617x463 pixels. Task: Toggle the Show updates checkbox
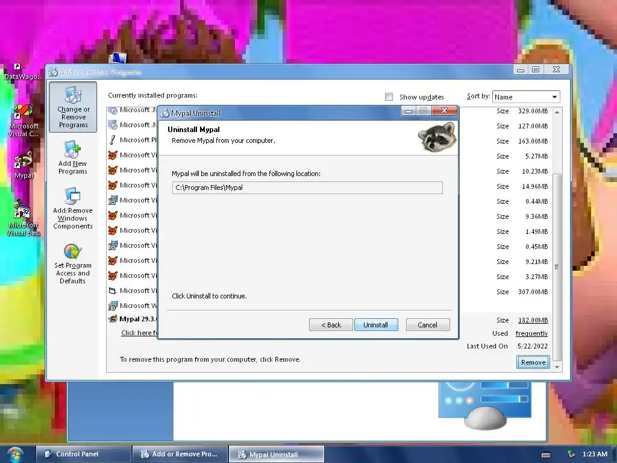tap(389, 97)
